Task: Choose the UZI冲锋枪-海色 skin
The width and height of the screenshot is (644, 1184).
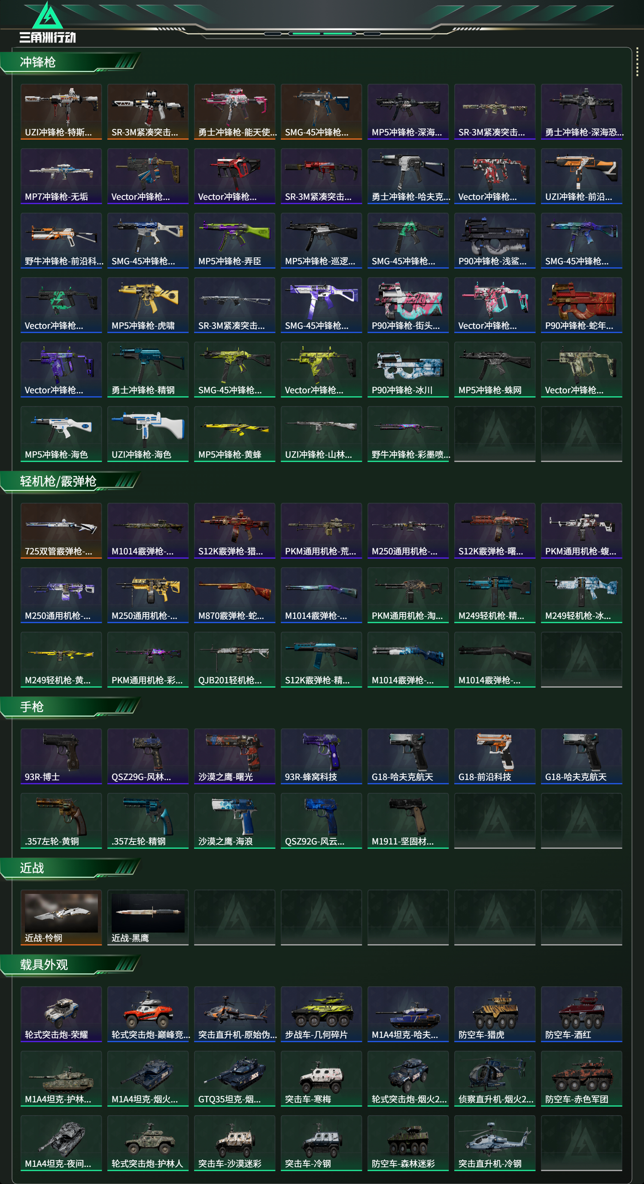Action: 148,434
